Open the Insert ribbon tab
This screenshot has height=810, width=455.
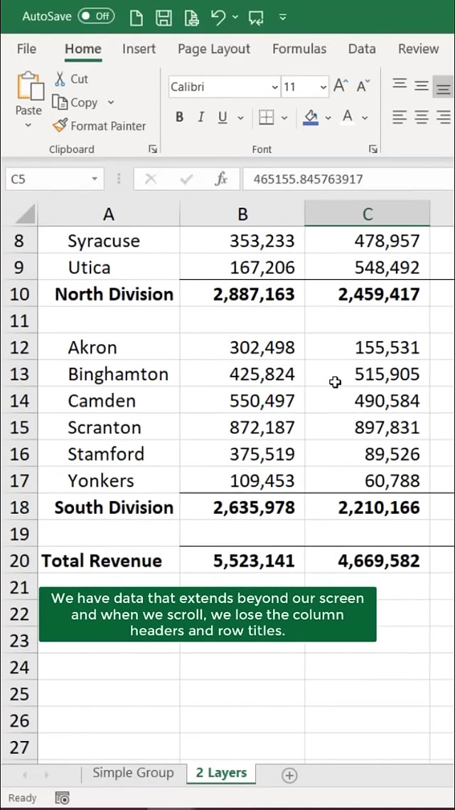139,49
